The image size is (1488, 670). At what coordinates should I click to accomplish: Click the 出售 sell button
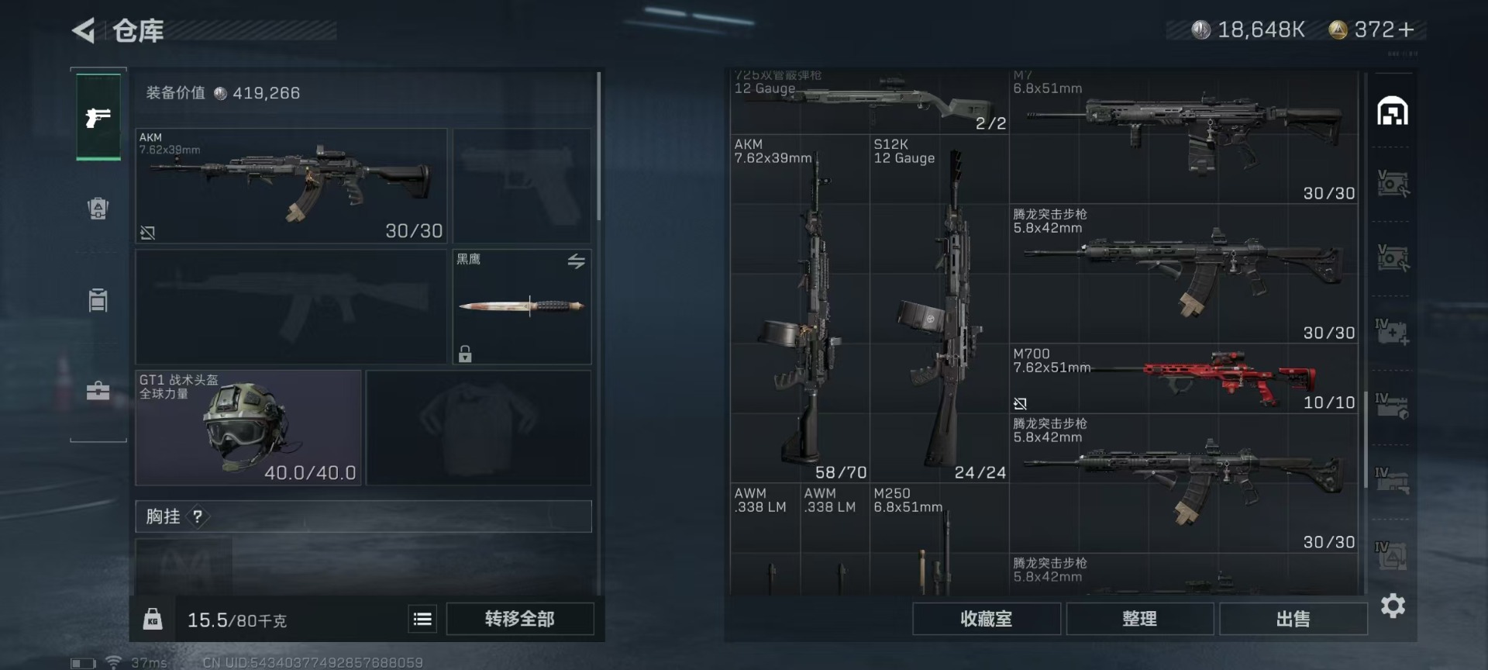pyautogui.click(x=1293, y=619)
